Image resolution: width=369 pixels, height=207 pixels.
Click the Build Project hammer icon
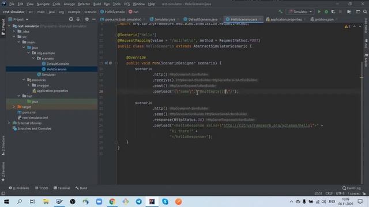[280, 11]
